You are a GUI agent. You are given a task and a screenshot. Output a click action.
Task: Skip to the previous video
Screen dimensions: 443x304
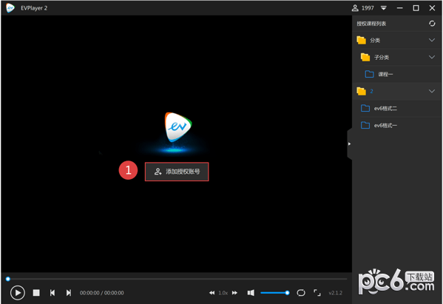[x=53, y=293]
